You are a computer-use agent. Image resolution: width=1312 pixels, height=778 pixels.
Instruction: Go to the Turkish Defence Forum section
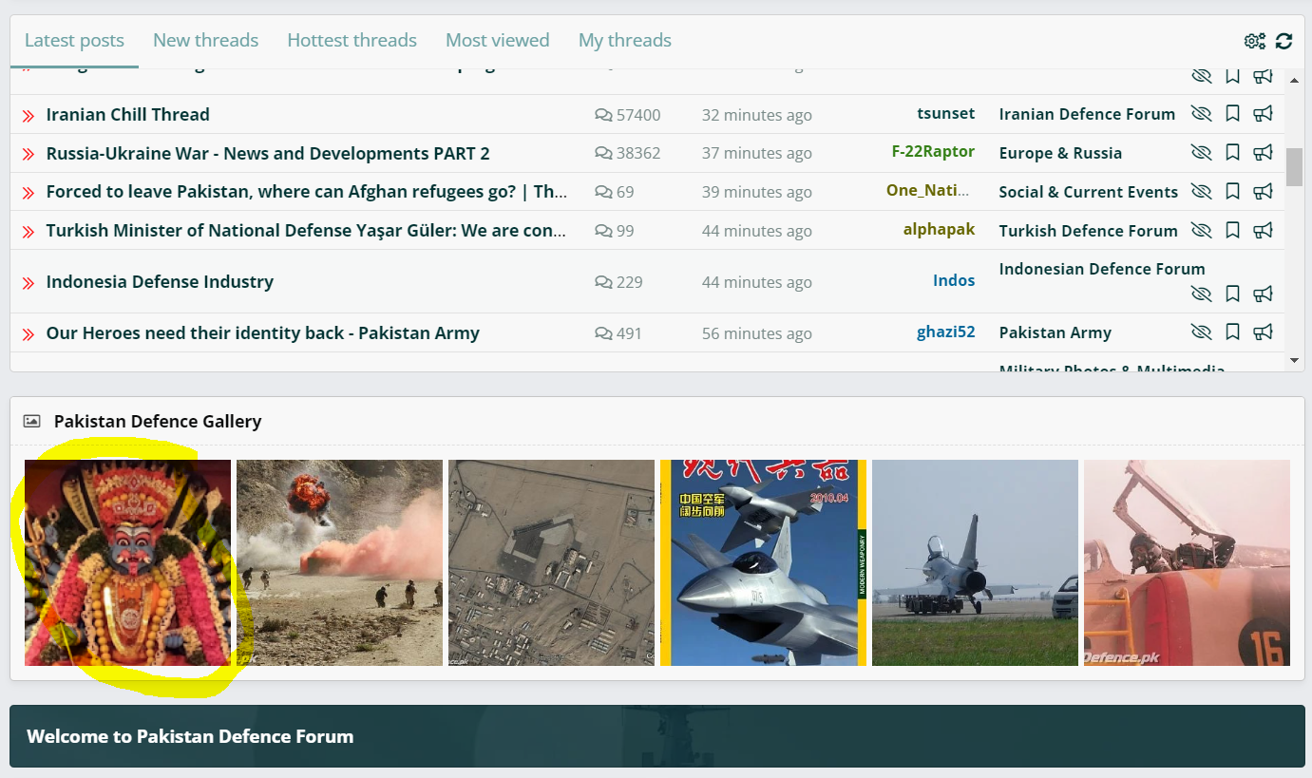coord(1089,231)
